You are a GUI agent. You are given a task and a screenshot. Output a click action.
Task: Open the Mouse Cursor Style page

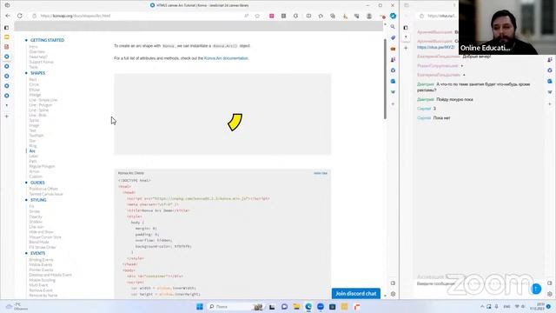tap(45, 237)
